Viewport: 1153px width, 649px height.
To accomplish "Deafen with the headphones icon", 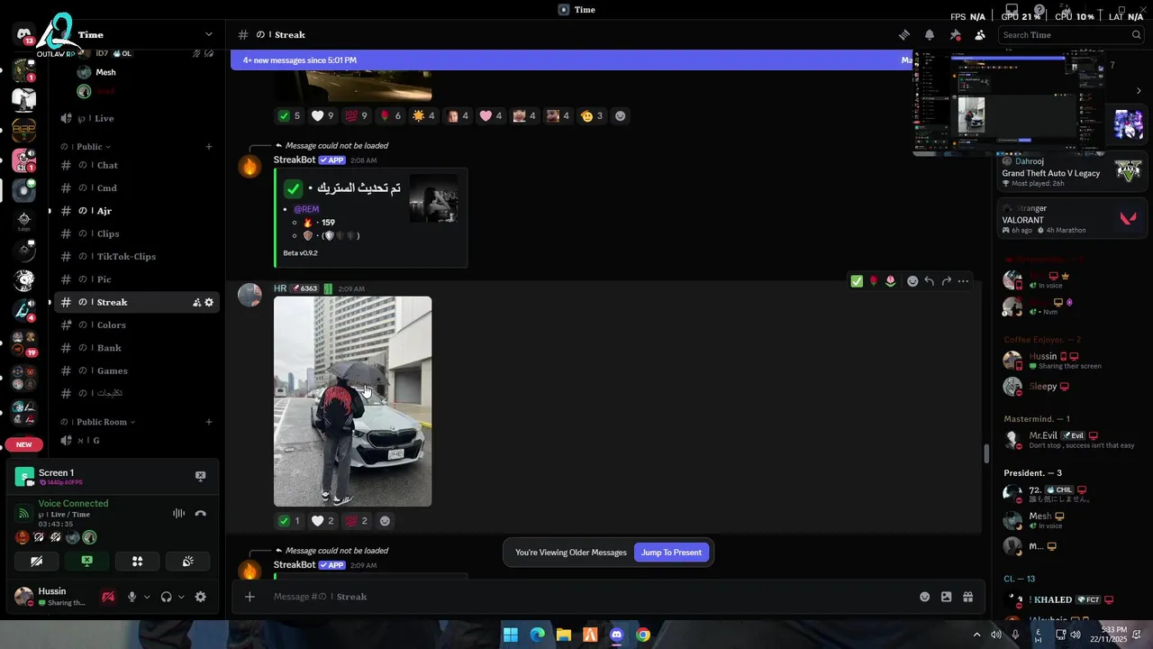I will point(166,597).
